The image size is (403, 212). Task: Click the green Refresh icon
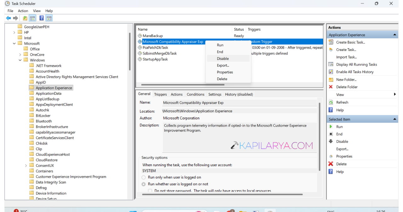point(331,102)
